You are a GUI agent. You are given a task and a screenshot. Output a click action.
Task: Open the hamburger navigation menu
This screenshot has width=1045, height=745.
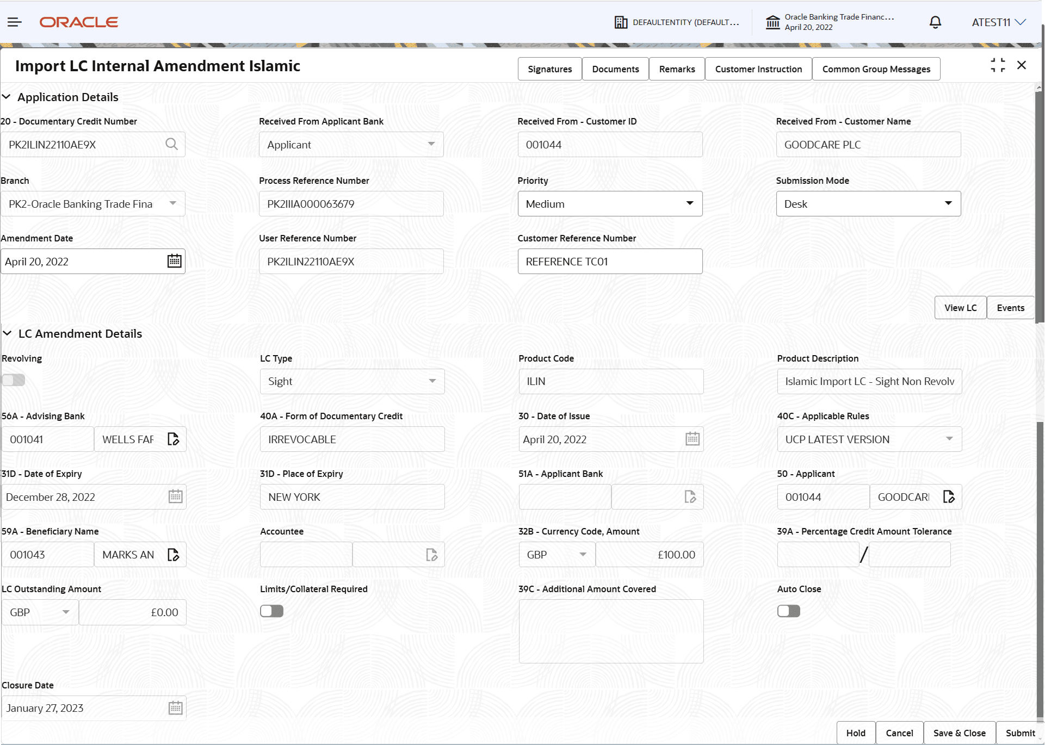coord(15,22)
